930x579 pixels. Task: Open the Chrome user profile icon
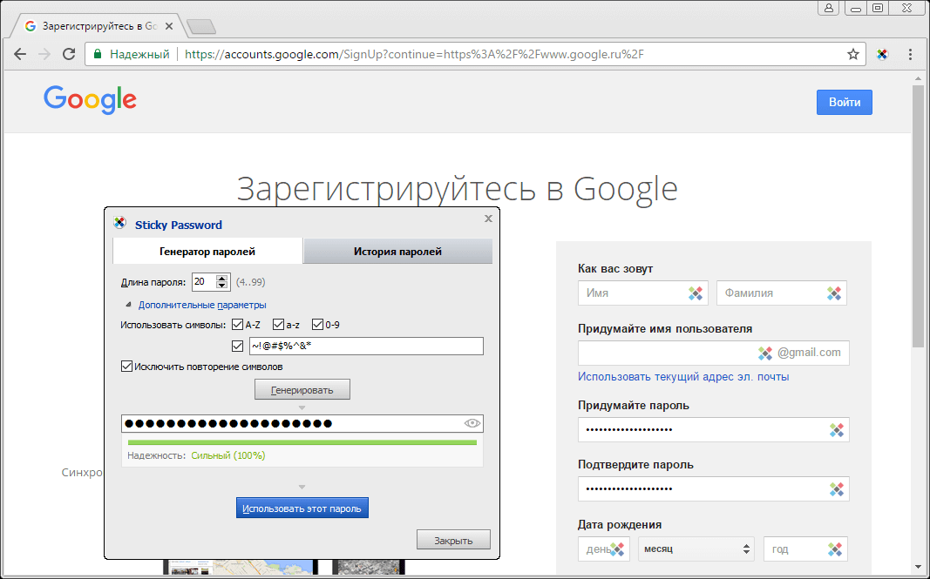(x=829, y=8)
